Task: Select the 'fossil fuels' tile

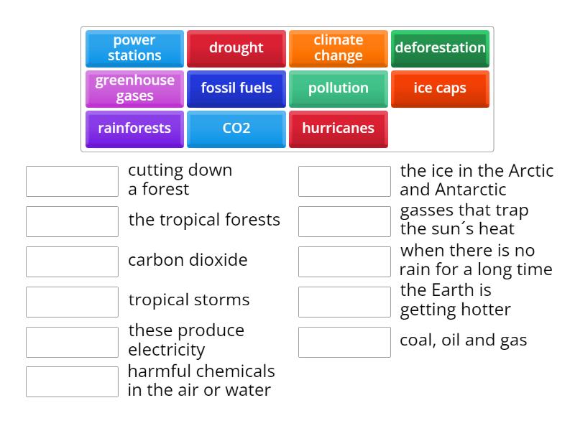Action: (x=236, y=88)
